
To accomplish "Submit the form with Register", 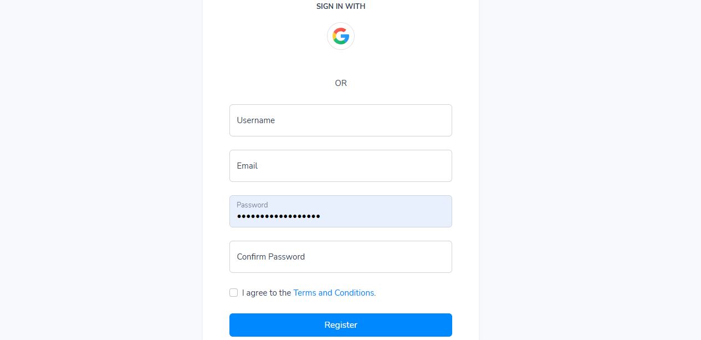I will pyautogui.click(x=341, y=325).
